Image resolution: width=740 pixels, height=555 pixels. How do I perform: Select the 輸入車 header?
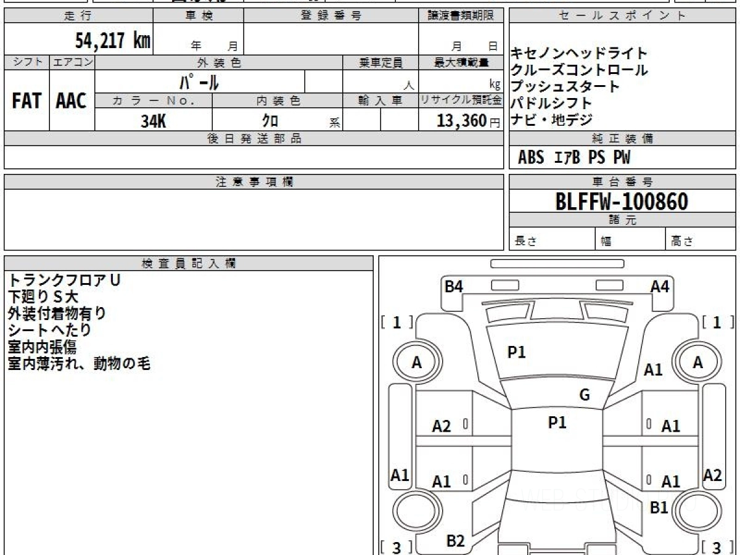380,101
